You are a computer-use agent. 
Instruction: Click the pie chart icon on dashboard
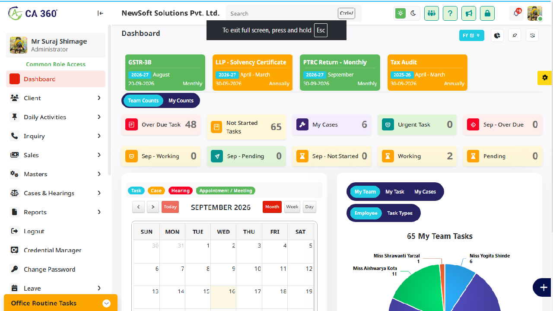point(497,35)
